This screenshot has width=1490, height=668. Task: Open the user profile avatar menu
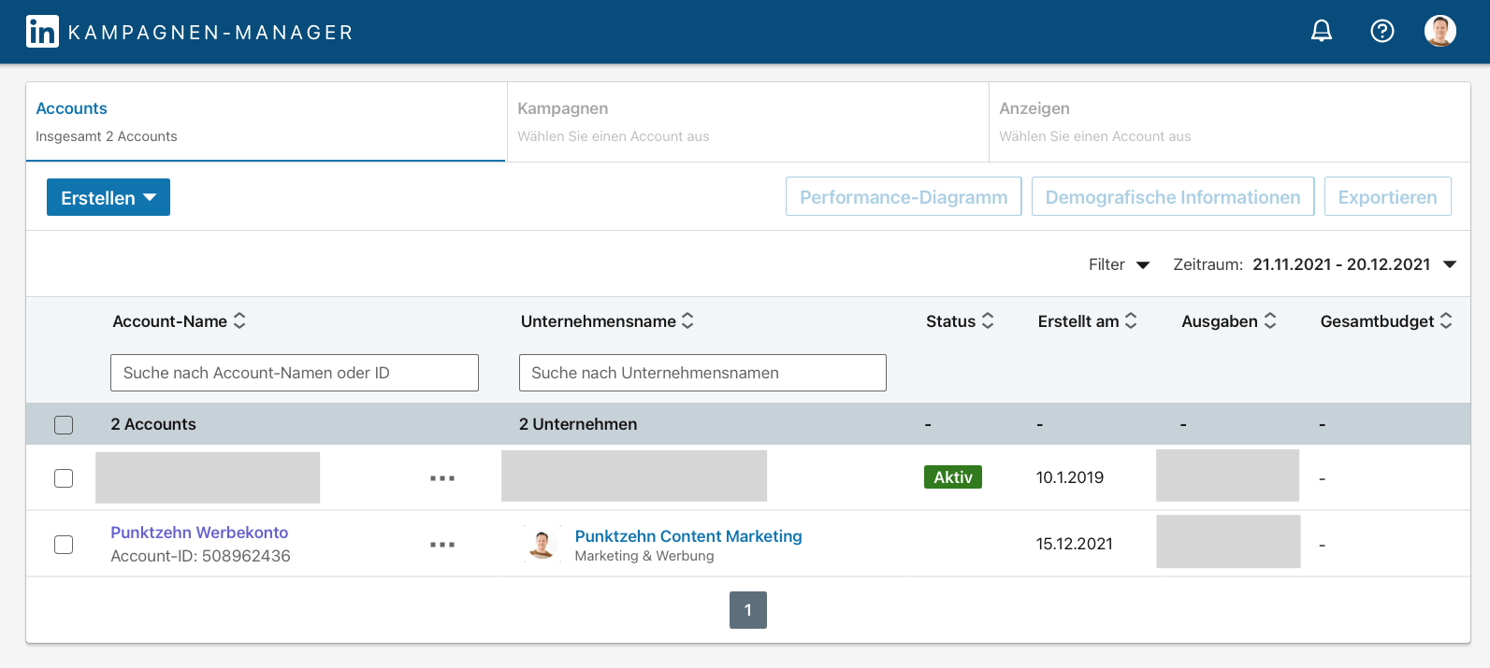coord(1439,31)
